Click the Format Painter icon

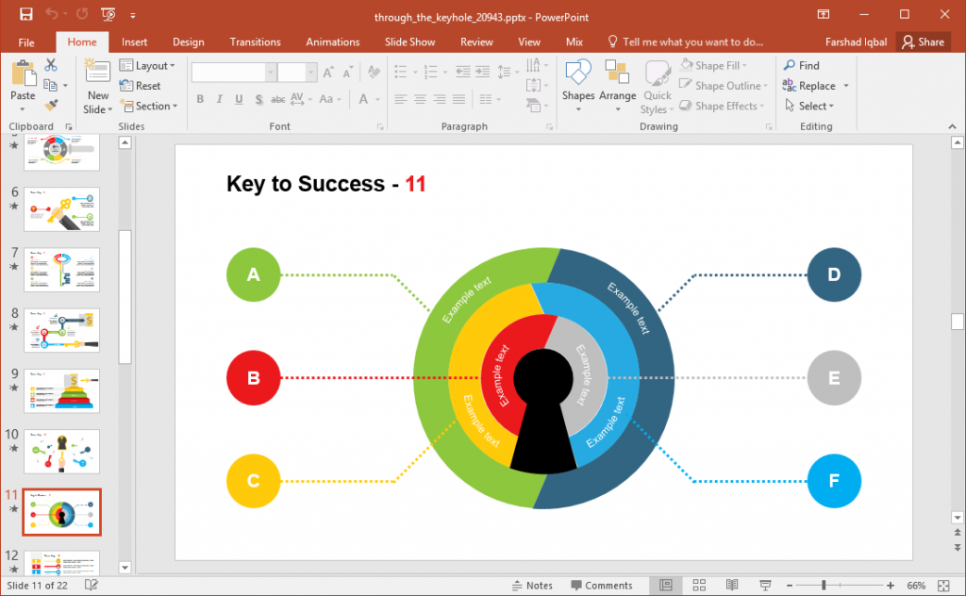pyautogui.click(x=52, y=106)
